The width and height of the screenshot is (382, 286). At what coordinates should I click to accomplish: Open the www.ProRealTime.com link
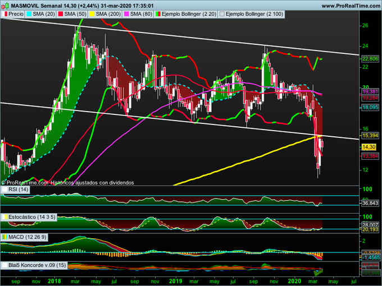[x=351, y=6]
